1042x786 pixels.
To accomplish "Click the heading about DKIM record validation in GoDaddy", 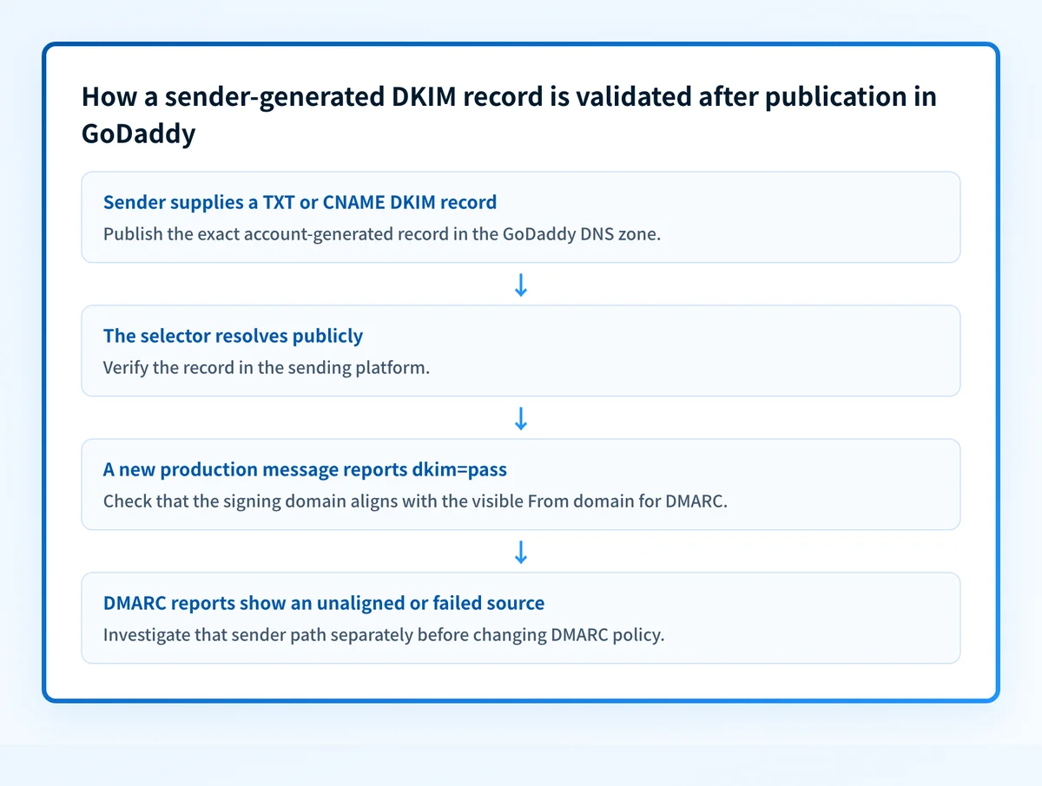I will tap(509, 116).
